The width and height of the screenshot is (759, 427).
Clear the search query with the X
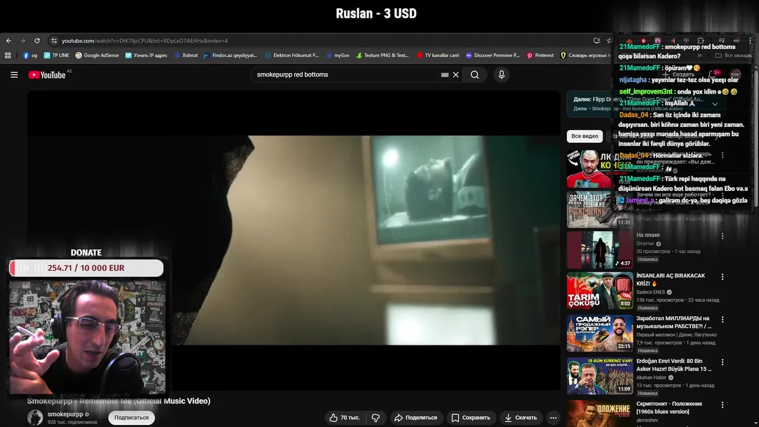456,75
